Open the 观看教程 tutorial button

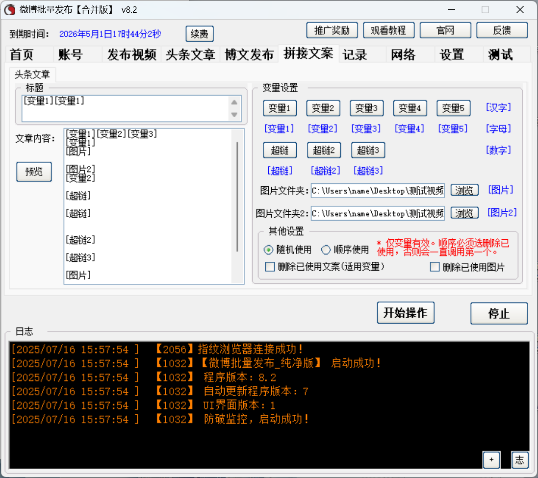(388, 30)
